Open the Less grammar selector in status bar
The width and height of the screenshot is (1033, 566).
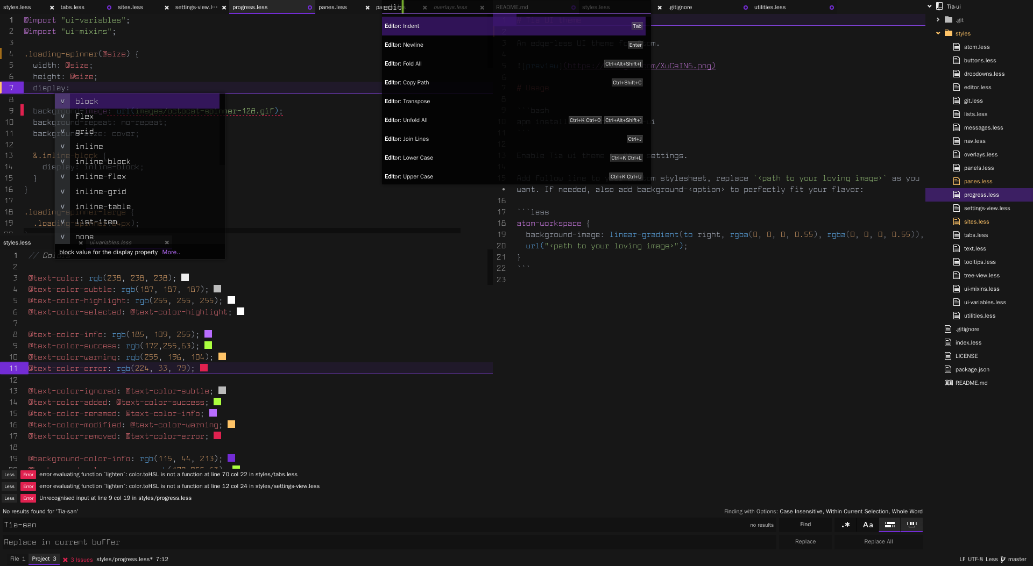[992, 559]
